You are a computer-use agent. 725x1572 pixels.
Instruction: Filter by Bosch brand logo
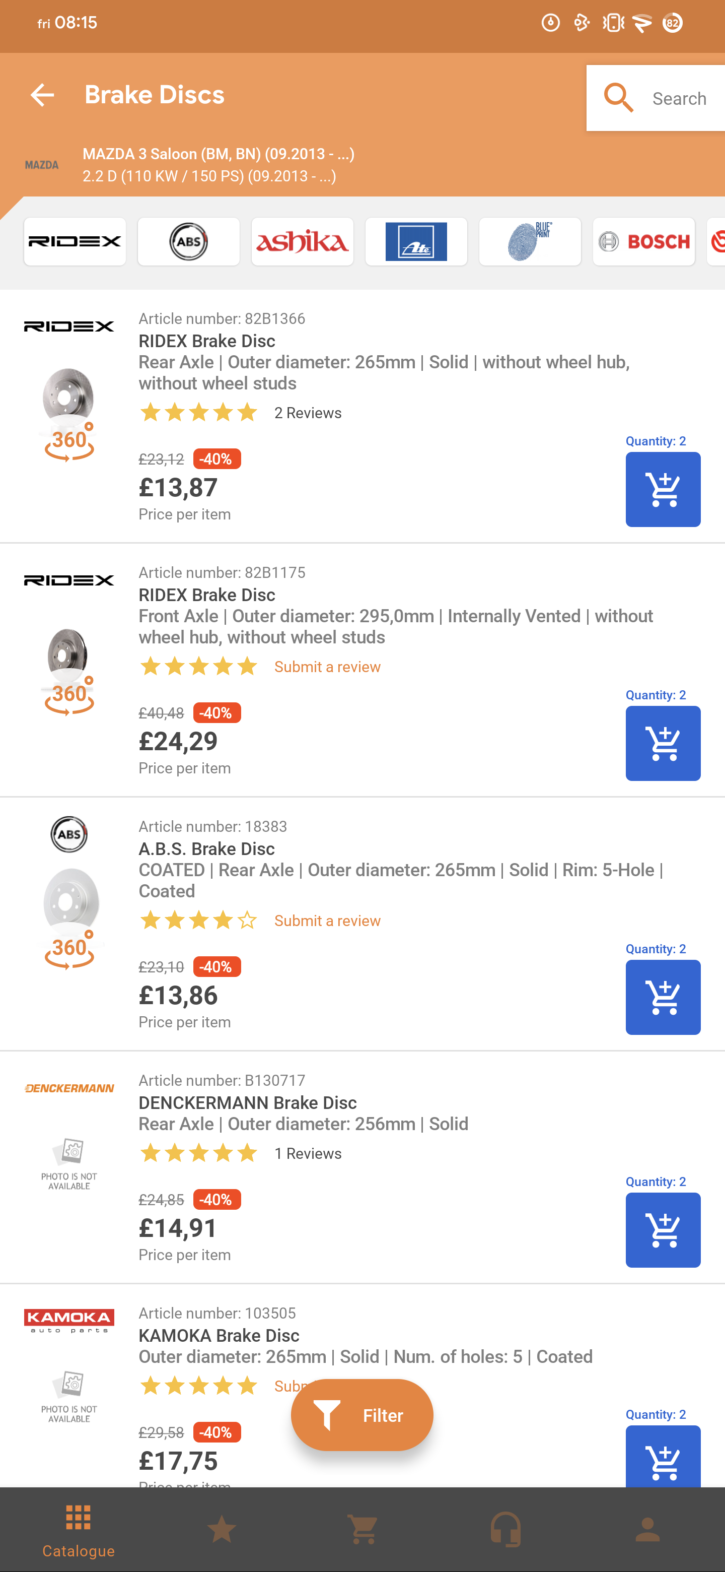pos(643,242)
